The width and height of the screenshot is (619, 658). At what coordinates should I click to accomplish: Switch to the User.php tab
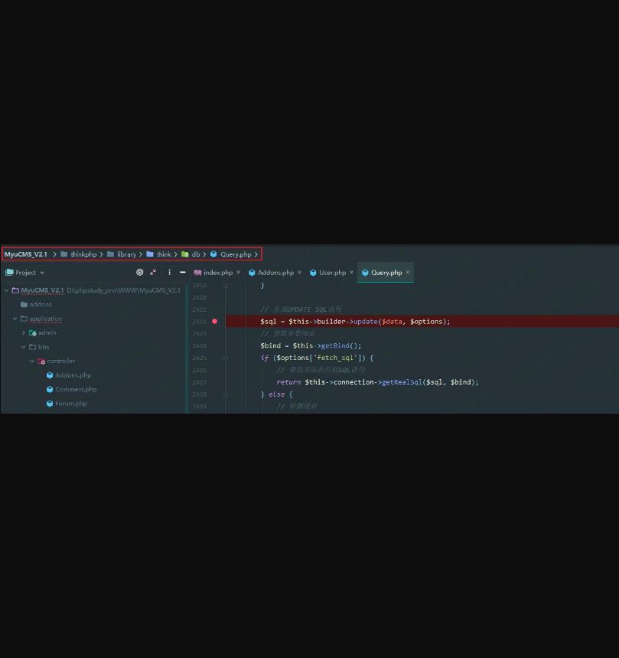tap(332, 273)
